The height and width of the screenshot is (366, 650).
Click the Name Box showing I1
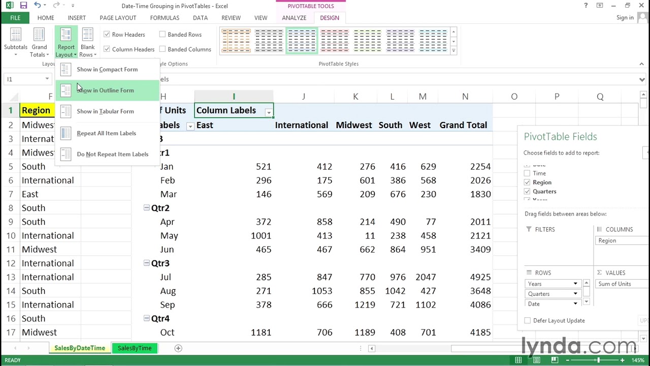pos(23,79)
